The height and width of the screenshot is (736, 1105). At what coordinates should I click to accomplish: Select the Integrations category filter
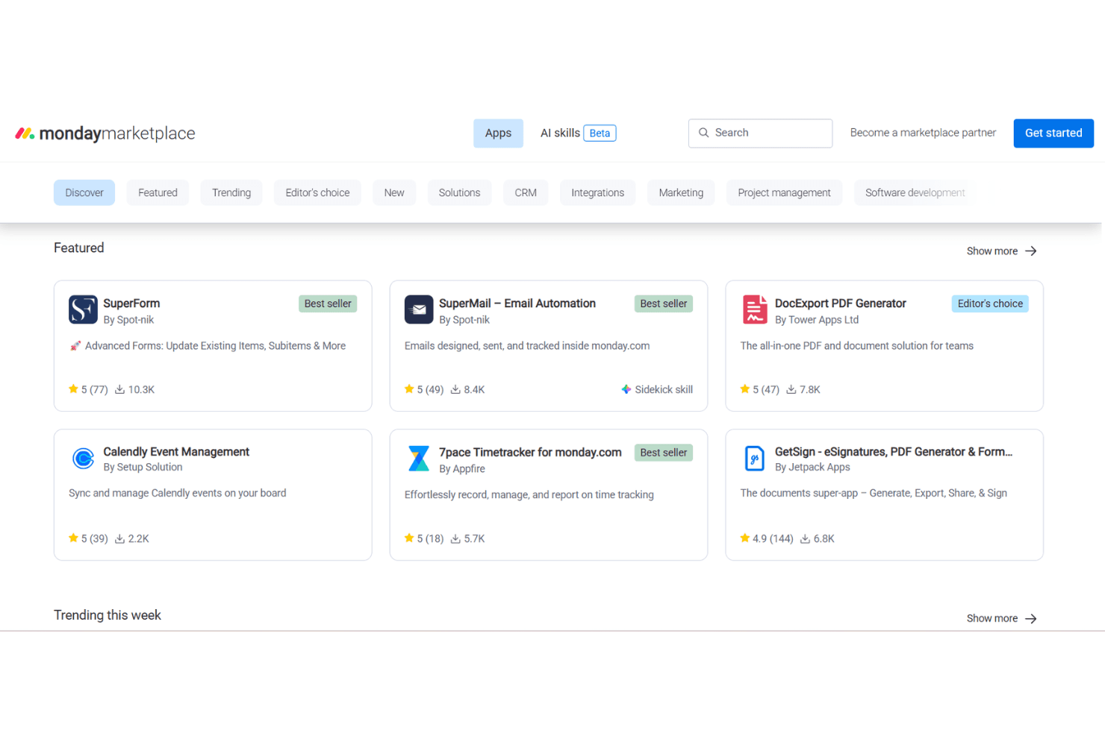(x=597, y=192)
